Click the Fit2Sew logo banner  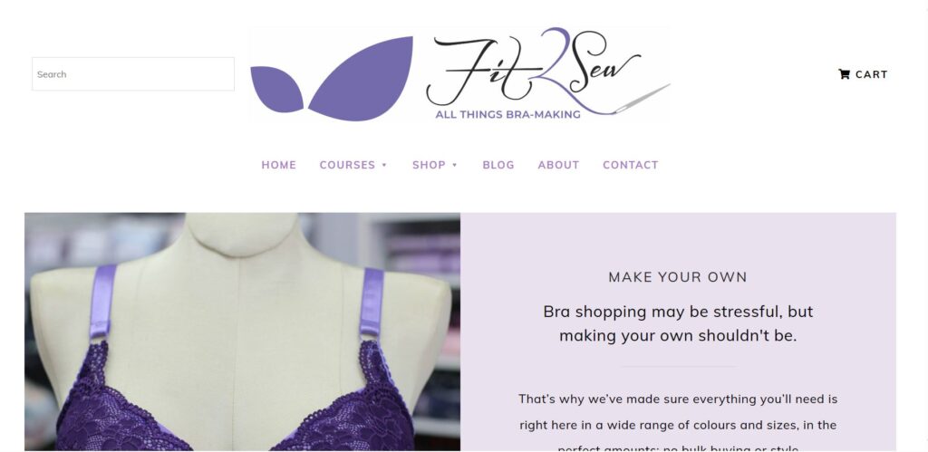tap(459, 74)
